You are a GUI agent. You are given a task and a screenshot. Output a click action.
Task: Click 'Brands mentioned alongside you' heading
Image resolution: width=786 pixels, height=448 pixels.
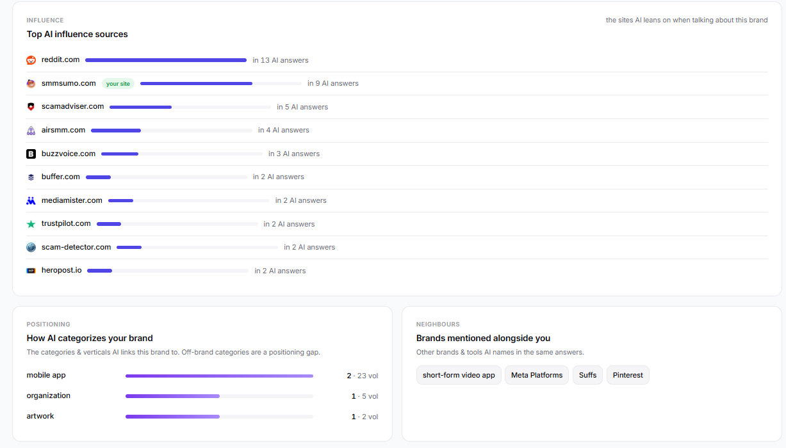[484, 338]
